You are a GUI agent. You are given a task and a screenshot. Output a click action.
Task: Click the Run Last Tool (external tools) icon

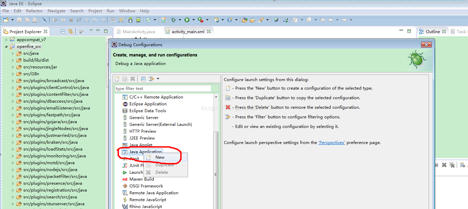pyautogui.click(x=201, y=20)
